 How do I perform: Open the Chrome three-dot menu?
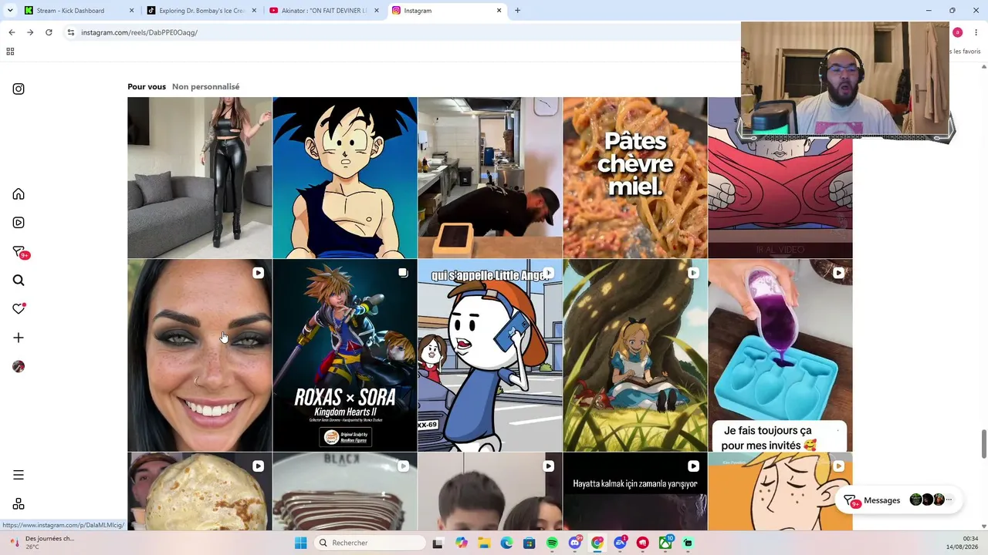pyautogui.click(x=976, y=32)
